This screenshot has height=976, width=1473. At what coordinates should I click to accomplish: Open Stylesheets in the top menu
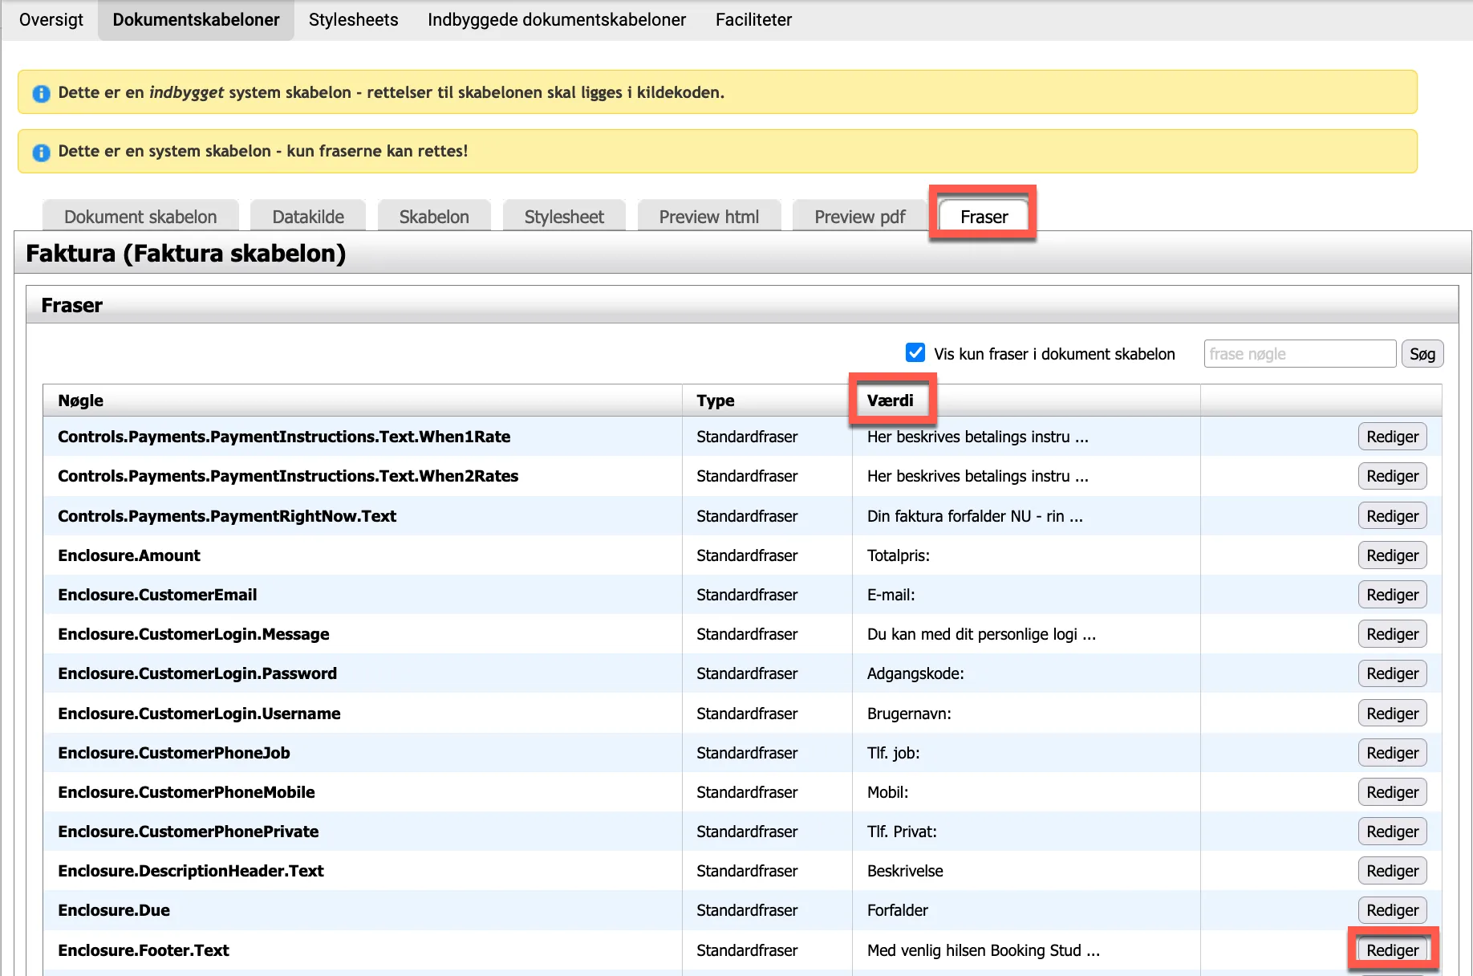(353, 20)
